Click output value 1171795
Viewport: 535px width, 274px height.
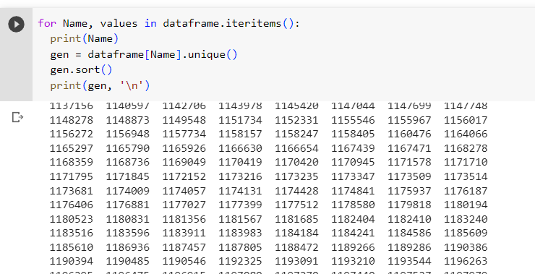72,176
